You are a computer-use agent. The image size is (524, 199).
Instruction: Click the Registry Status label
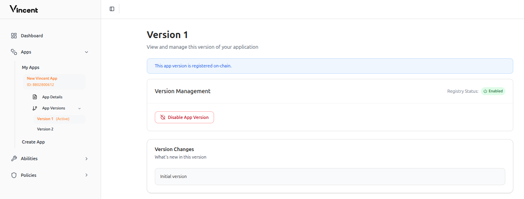pyautogui.click(x=463, y=91)
